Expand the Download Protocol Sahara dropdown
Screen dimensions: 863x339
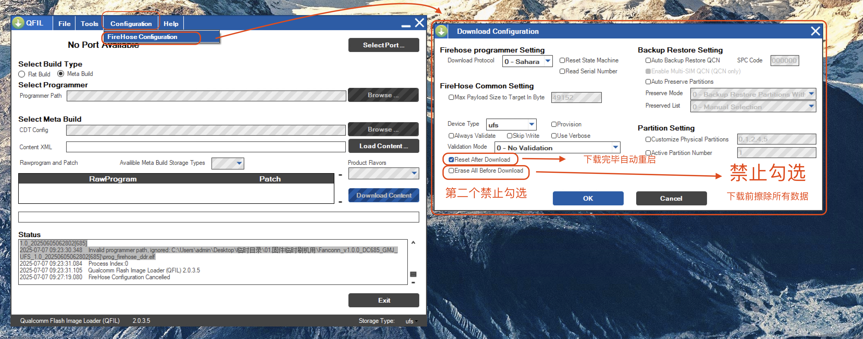(x=547, y=61)
